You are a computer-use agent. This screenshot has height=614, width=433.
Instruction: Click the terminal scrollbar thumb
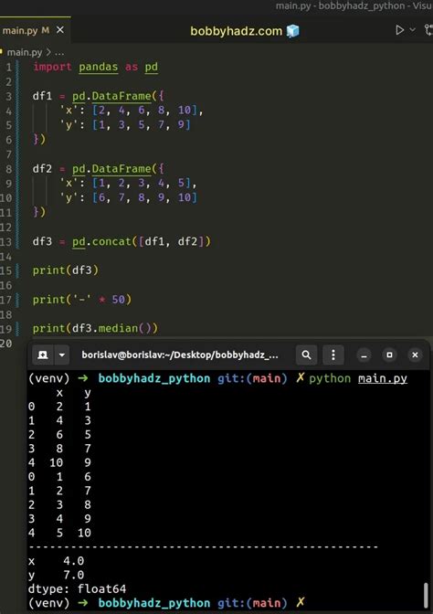pyautogui.click(x=426, y=596)
